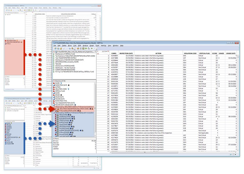This screenshot has height=174, width=244.
Task: Click the formula plus icon beside RECORD DATE-GRADE DATE
Action: 75,105
